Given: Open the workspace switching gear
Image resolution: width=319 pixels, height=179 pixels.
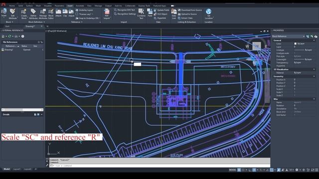Looking at the screenshot, I should [297, 170].
